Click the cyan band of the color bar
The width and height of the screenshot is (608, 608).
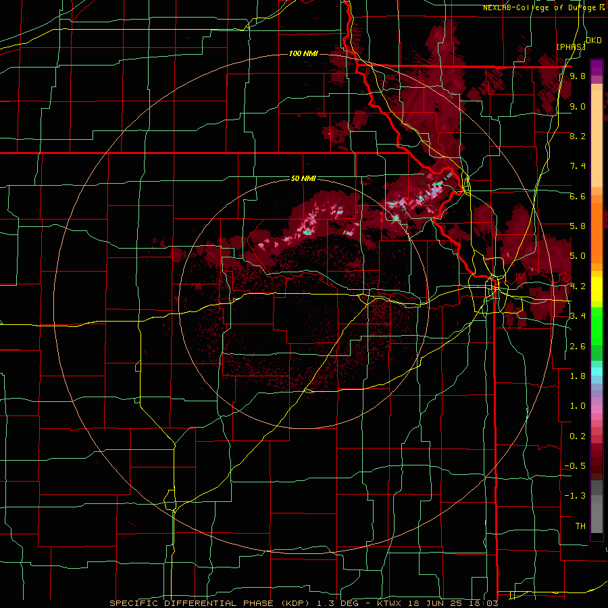(x=597, y=372)
